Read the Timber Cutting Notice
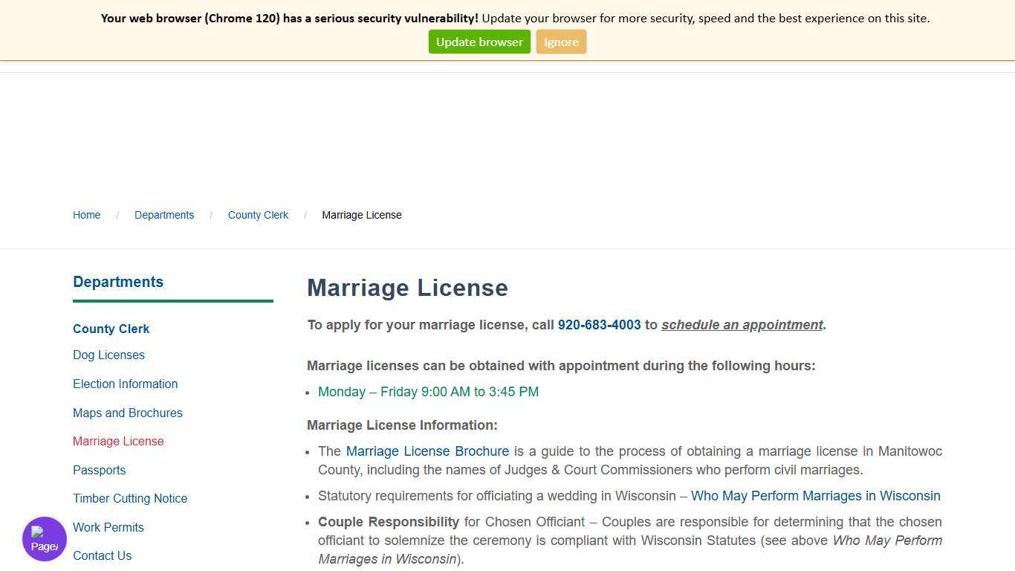1015x571 pixels. [x=130, y=498]
